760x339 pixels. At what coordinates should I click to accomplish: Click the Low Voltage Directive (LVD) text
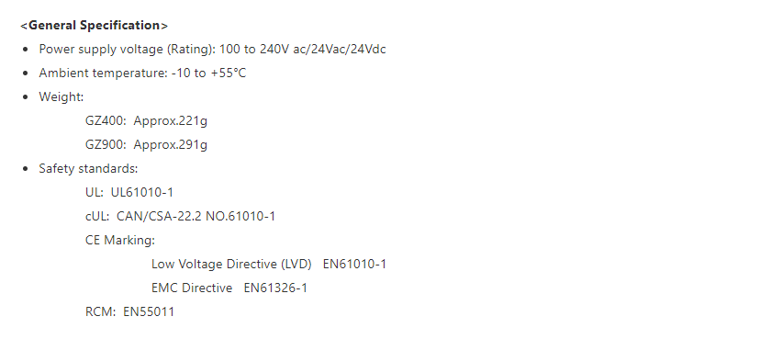tap(231, 264)
